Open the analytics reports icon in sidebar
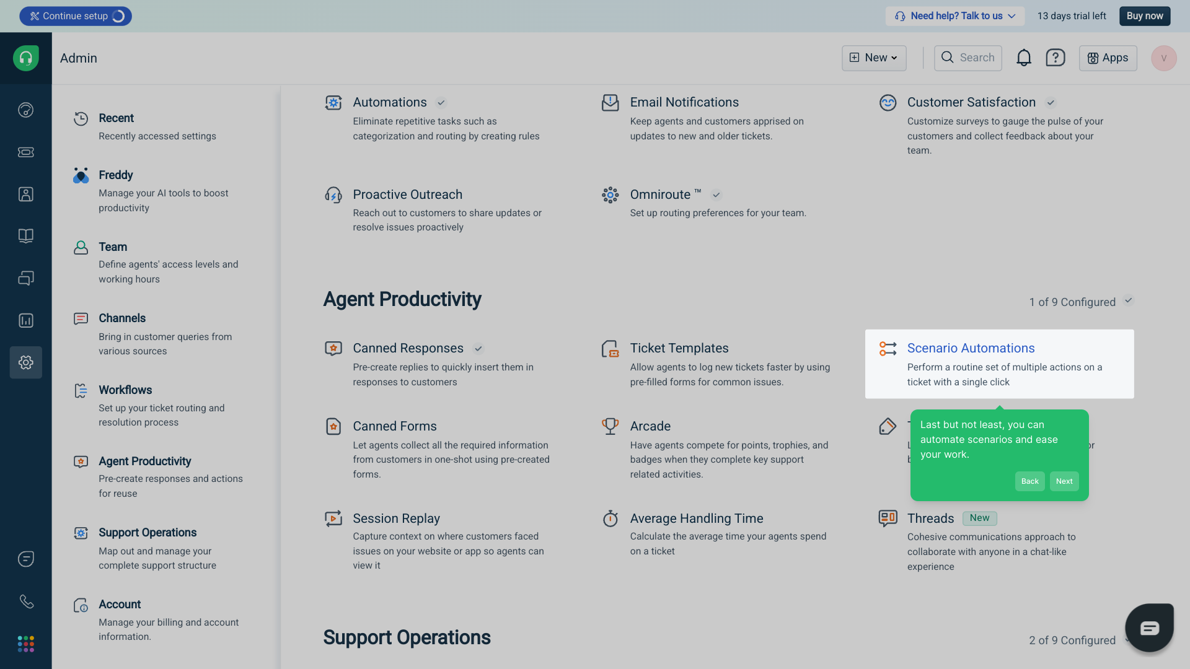The image size is (1190, 669). point(25,320)
